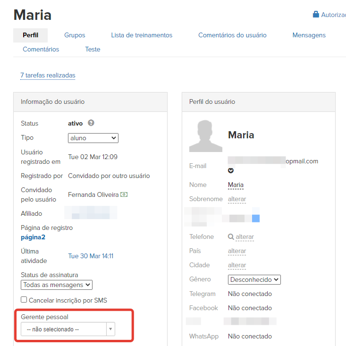Screen dimensions: 346x346
Task: Open the Gênero dropdown
Action: 254,279
